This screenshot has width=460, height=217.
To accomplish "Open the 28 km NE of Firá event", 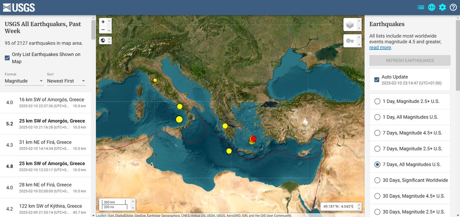I will [x=46, y=188].
